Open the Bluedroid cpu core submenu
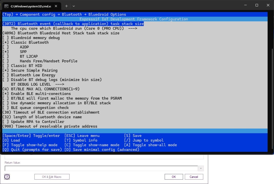 pyautogui.click(x=74, y=28)
